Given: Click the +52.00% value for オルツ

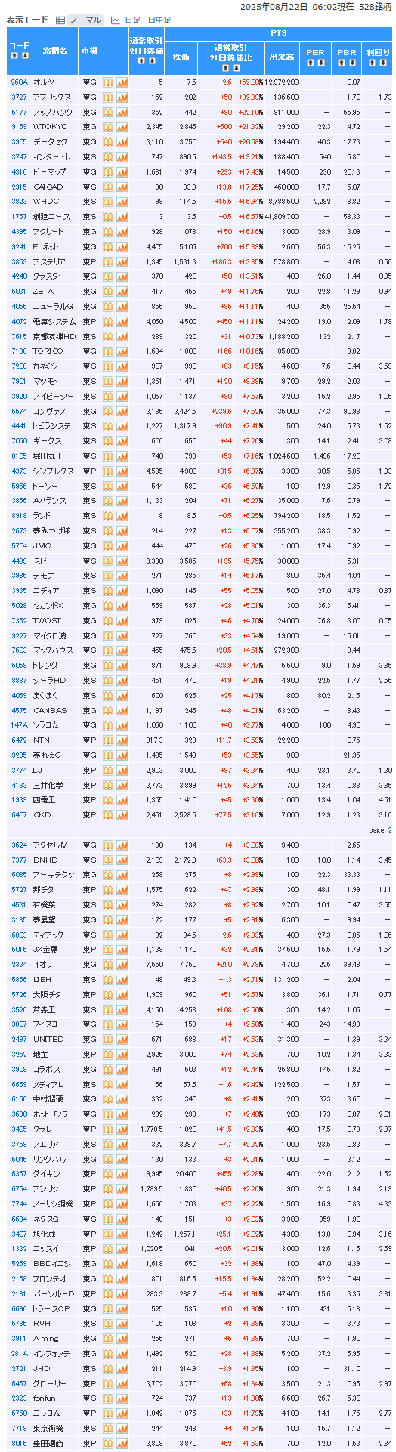Looking at the screenshot, I should (251, 82).
